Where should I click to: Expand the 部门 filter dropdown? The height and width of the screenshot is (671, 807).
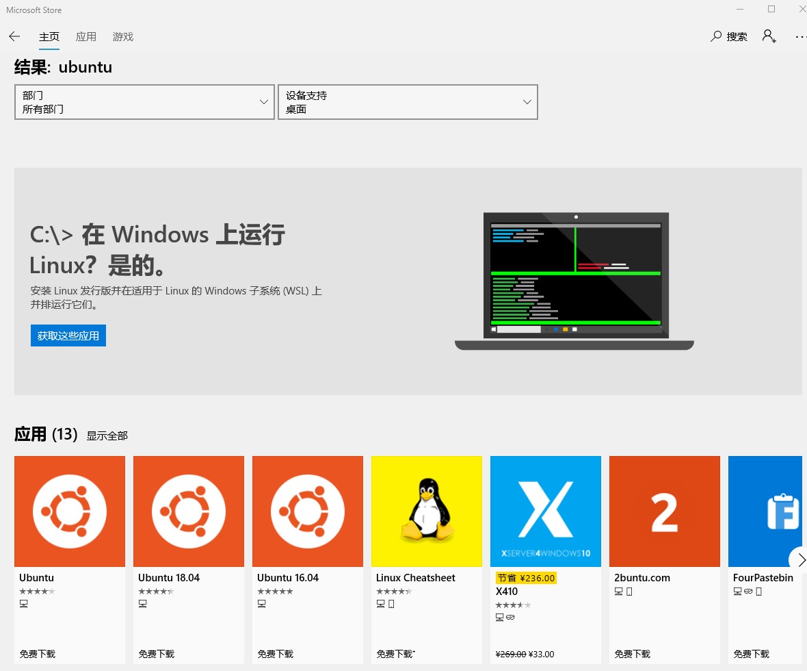tap(144, 102)
